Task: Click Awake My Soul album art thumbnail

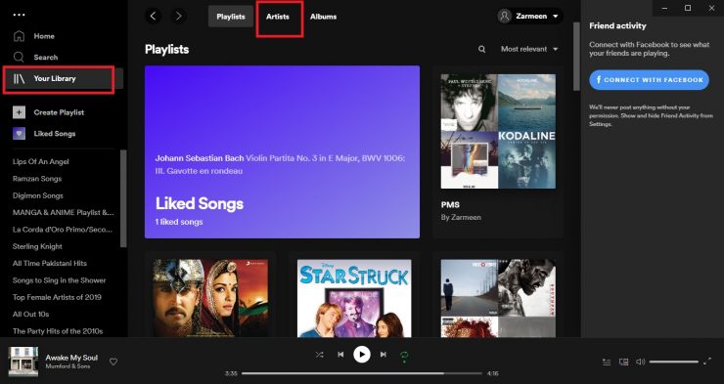Action: tap(23, 362)
